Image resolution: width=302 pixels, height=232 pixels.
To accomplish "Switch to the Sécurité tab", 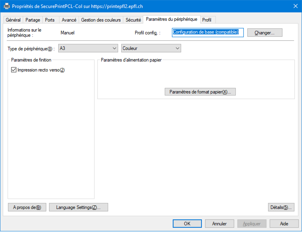I will coord(133,20).
